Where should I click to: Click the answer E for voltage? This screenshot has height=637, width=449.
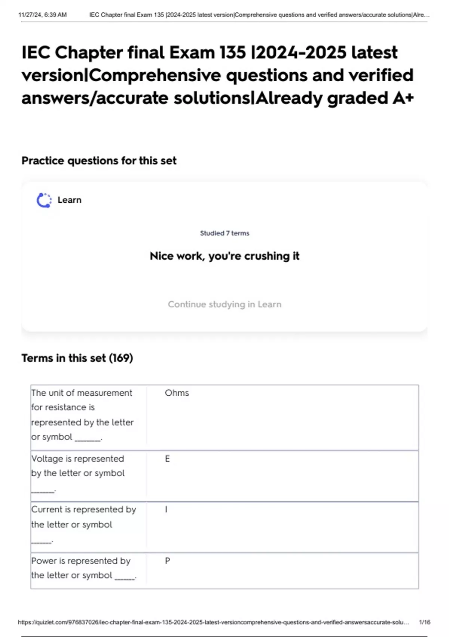(167, 459)
